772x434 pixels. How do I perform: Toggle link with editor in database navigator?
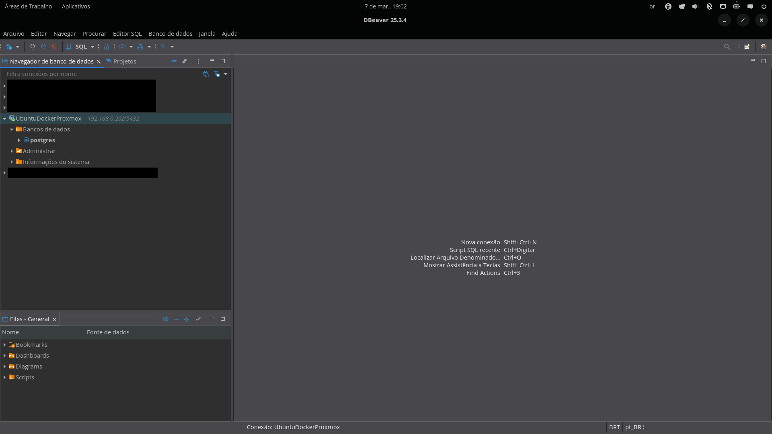coord(185,61)
